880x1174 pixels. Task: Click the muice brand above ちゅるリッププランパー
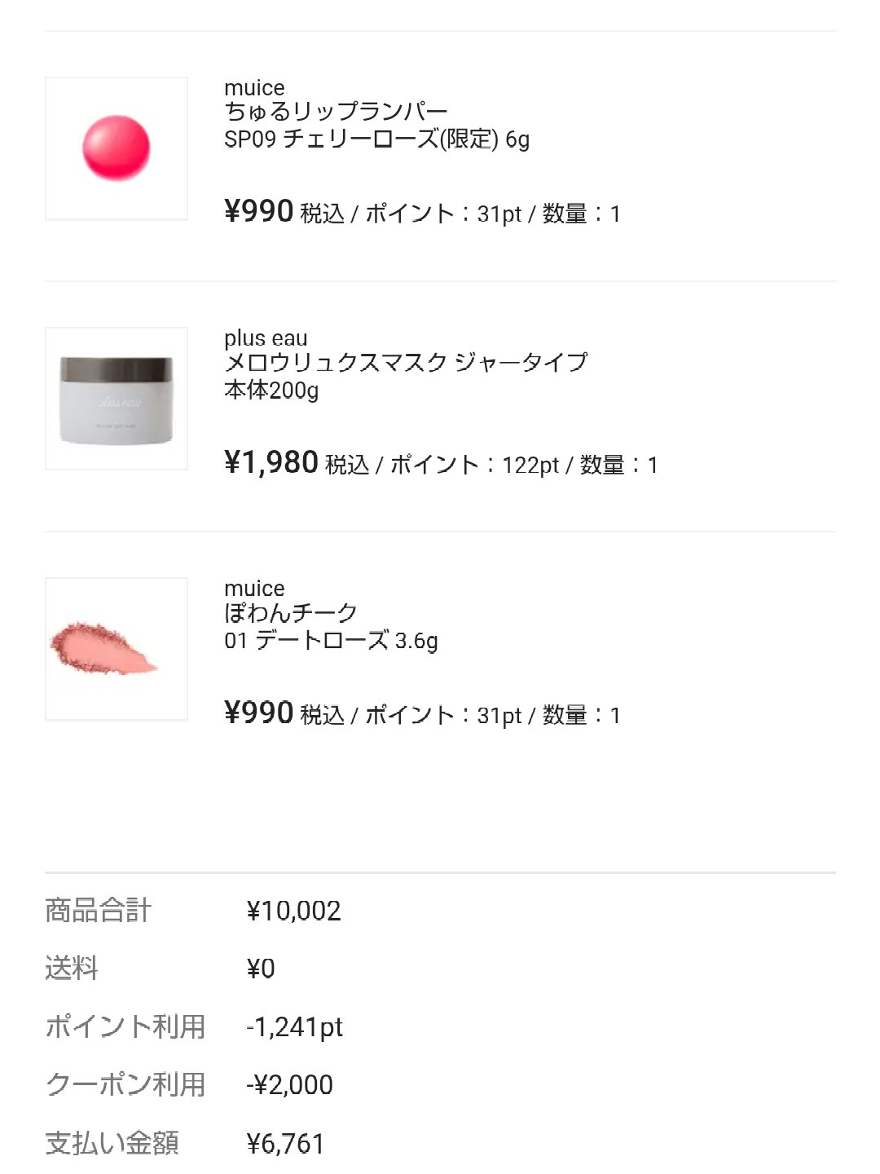coord(254,88)
